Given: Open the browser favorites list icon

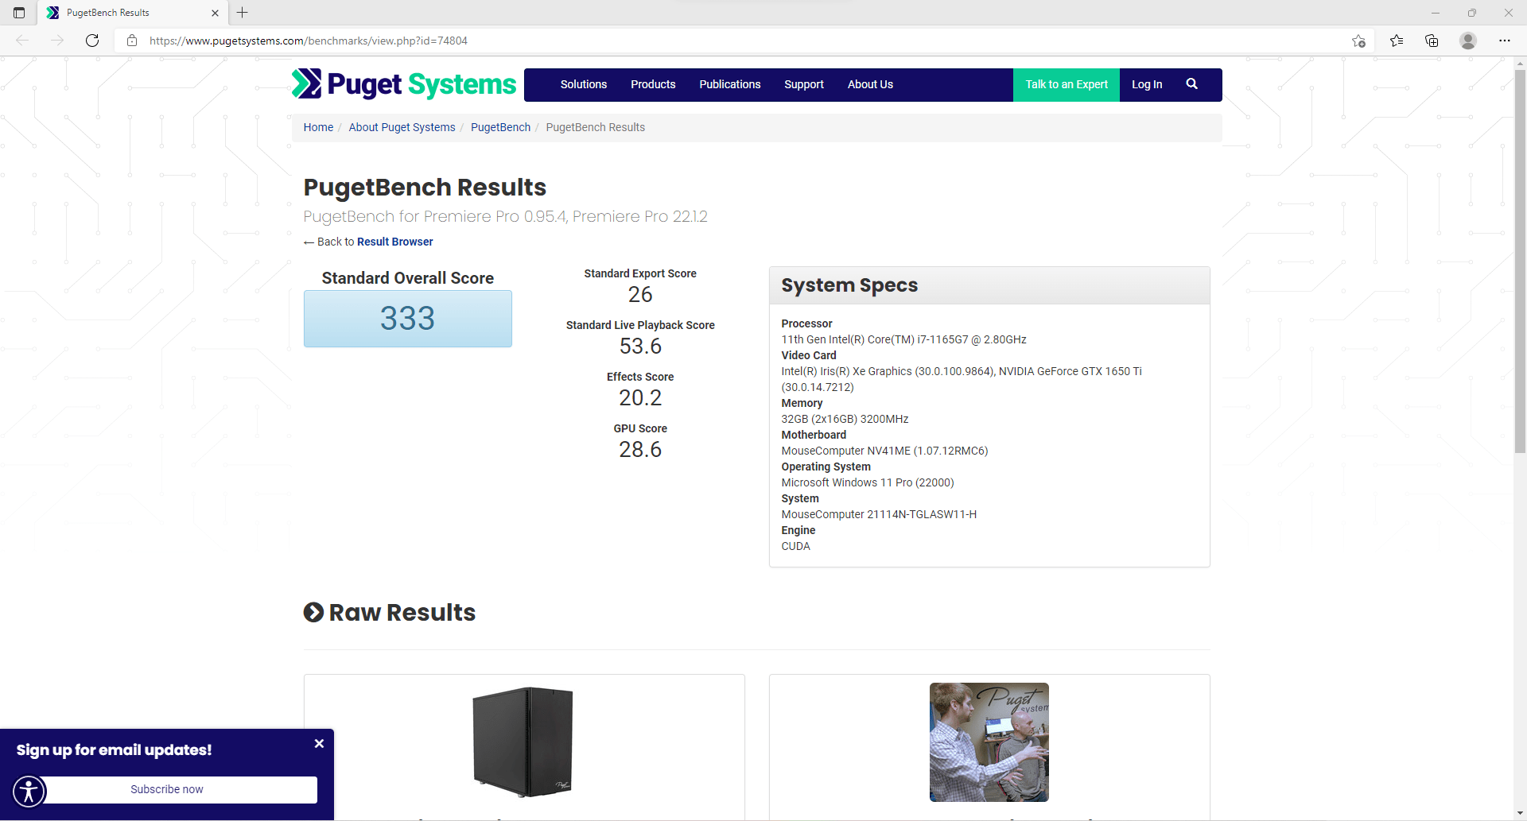Looking at the screenshot, I should pyautogui.click(x=1397, y=41).
